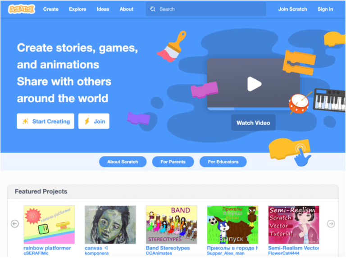Open the Create menu item
Image resolution: width=346 pixels, height=258 pixels.
click(x=51, y=9)
